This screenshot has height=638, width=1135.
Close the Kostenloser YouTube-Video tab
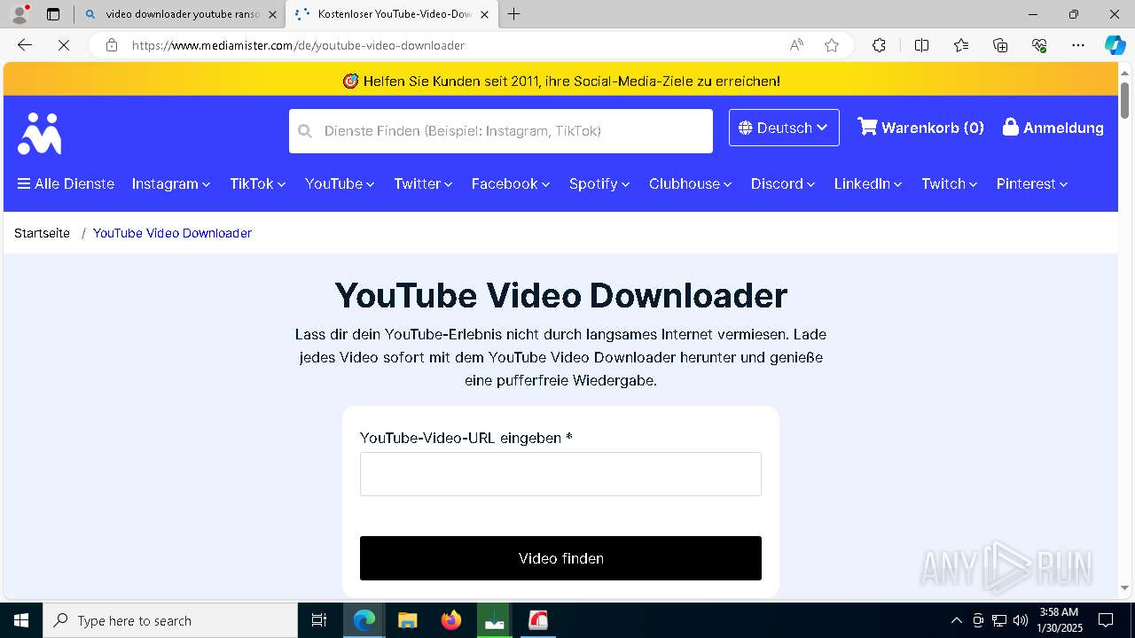[484, 14]
